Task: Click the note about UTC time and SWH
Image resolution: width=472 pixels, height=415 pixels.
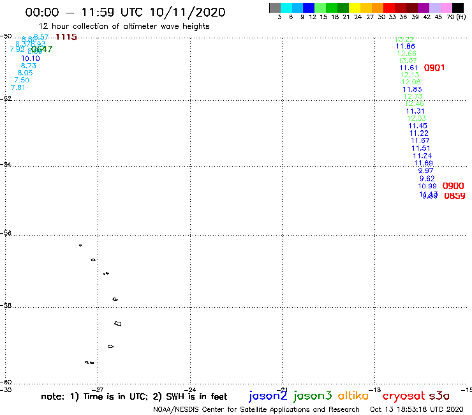Action: [x=134, y=396]
